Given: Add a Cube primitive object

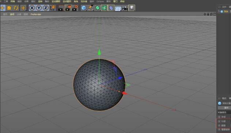Looking at the screenshot, I should click(84, 8).
